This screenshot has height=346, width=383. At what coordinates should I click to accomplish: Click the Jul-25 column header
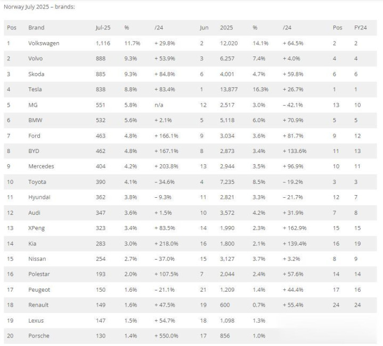coord(103,28)
